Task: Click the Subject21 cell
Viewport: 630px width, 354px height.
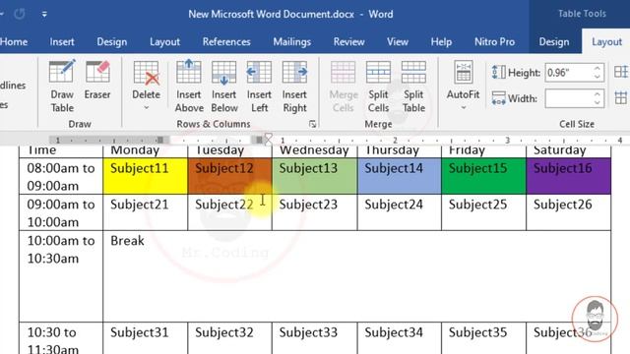Action: pyautogui.click(x=145, y=212)
